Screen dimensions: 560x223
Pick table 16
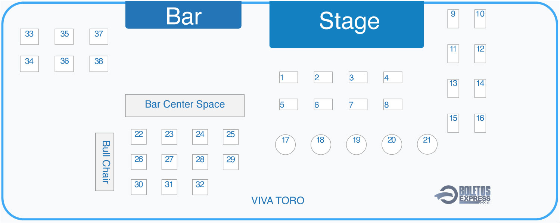[480, 123]
